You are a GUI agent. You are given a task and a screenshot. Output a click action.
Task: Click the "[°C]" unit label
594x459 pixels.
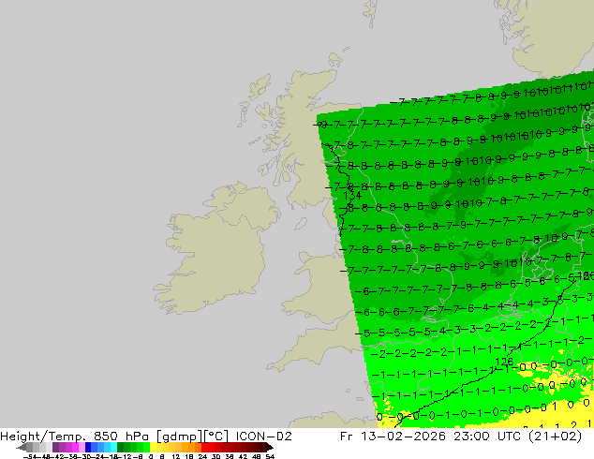215,437
